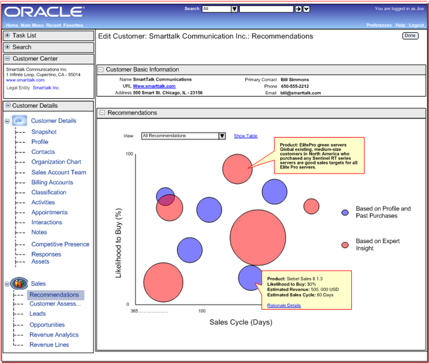Screen dimensions: 429x363
Task: Collapse the Customer Details panel header
Action: [8, 105]
